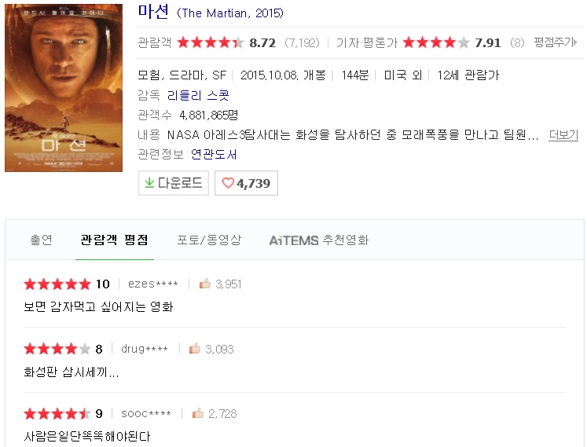Click the 다운로드 button
This screenshot has width=587, height=447.
[172, 183]
